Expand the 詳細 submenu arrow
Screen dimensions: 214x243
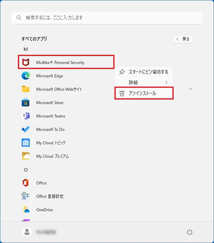pos(166,82)
